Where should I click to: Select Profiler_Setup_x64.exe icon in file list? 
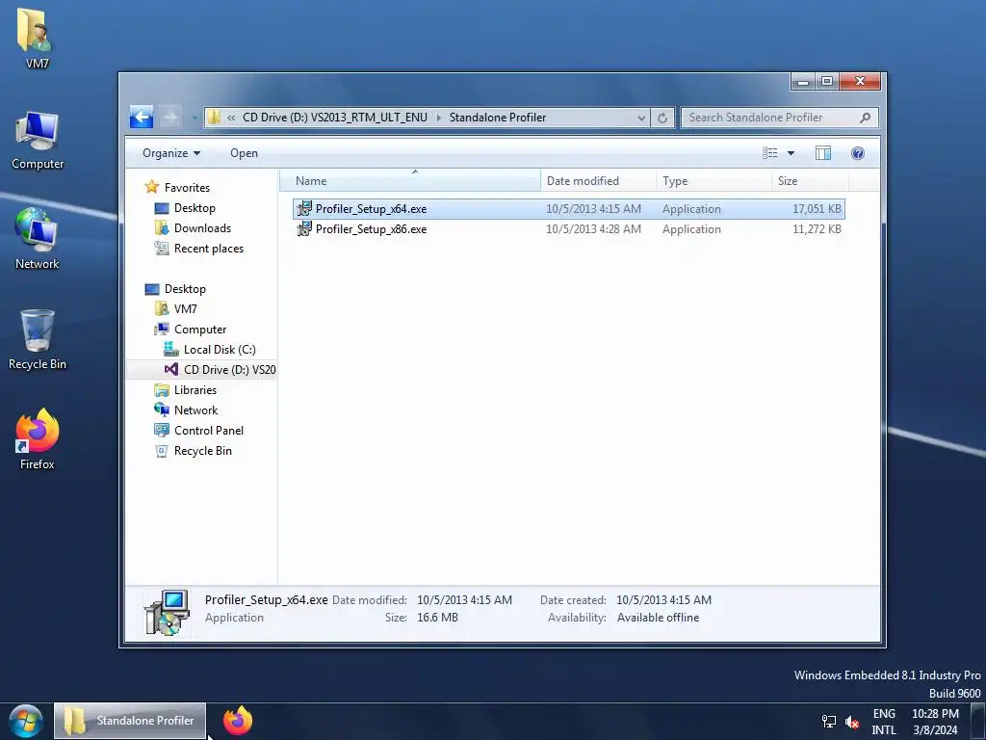click(303, 208)
